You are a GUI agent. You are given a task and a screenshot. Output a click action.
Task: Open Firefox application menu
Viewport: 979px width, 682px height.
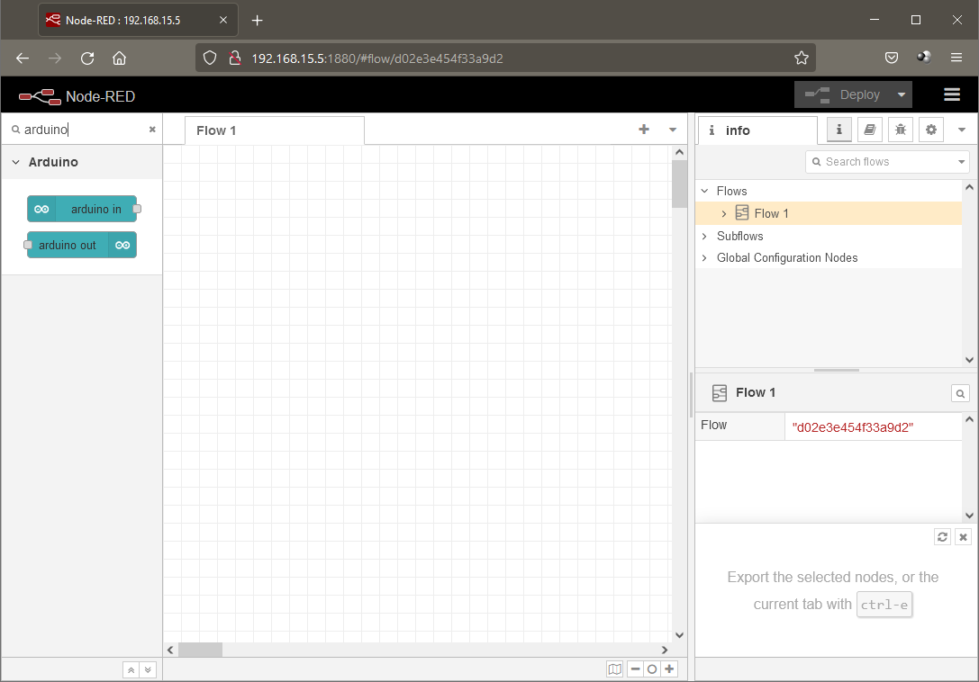[956, 58]
